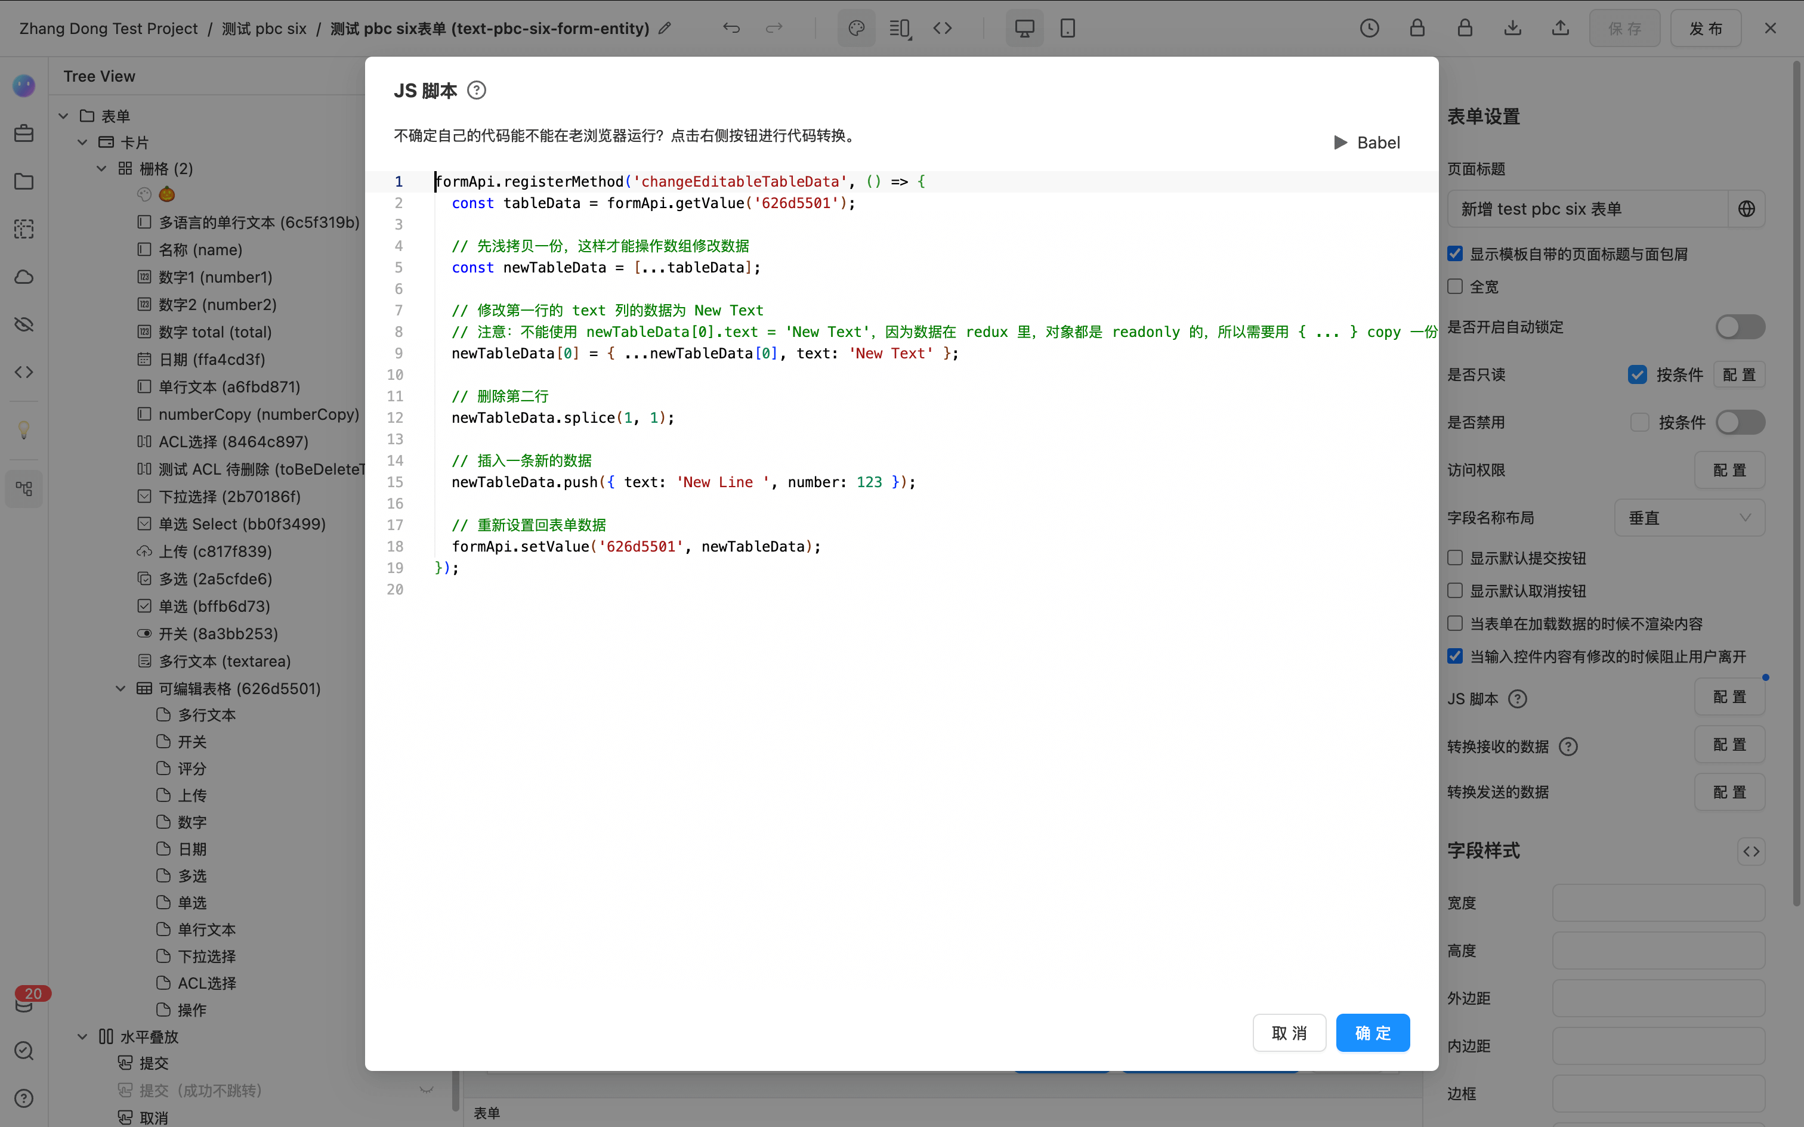This screenshot has height=1127, width=1804.
Task: Uncheck read-only 按条件 checkbox
Action: click(x=1637, y=374)
